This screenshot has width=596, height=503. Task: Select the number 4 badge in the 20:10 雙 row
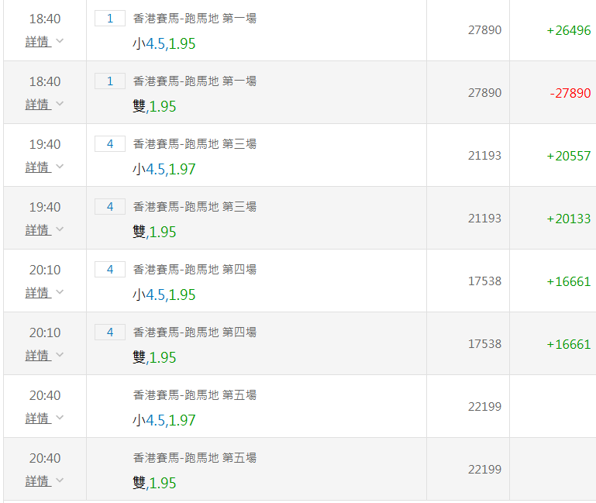[110, 332]
